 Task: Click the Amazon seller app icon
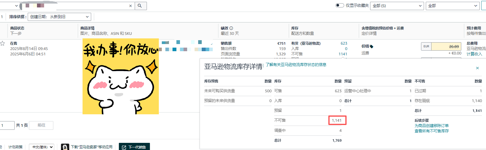[x=65, y=147]
